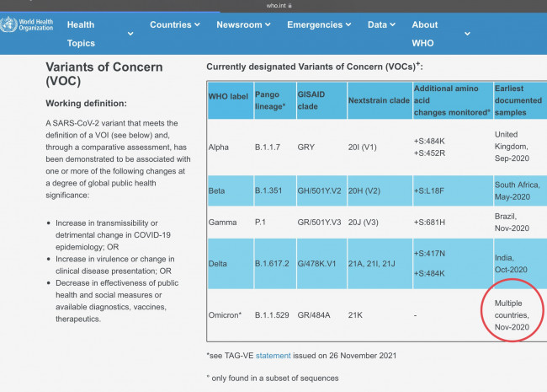Expand the Countries dropdown arrow
The width and height of the screenshot is (547, 392).
click(197, 24)
